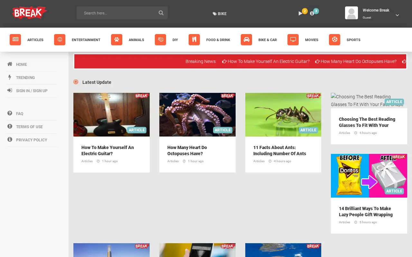
Task: Click the DIY hand icon
Action: pos(160,40)
